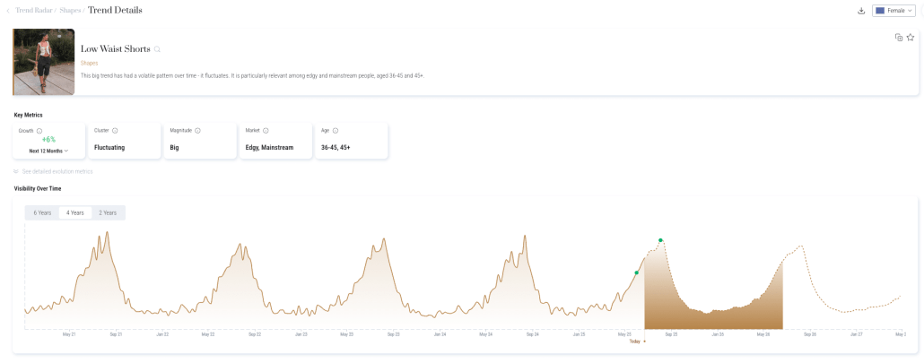Go to Trend Radar breadcrumb link
924x363 pixels.
pos(34,11)
